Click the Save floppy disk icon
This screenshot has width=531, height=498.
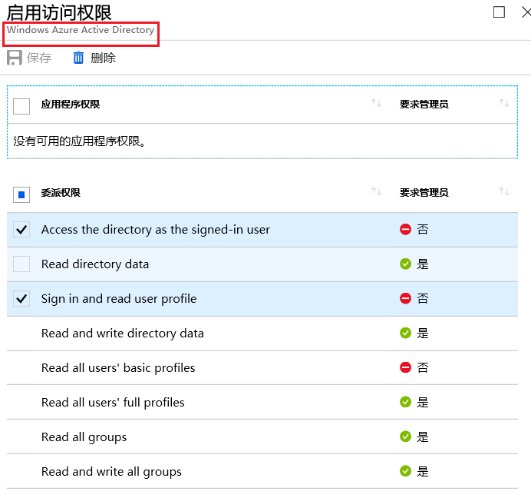coord(15,58)
